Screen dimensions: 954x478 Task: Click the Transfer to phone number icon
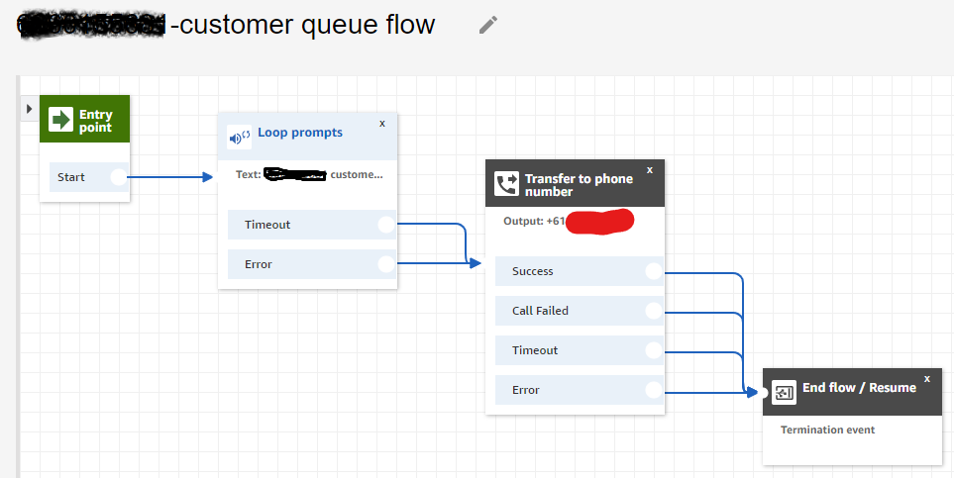(506, 184)
